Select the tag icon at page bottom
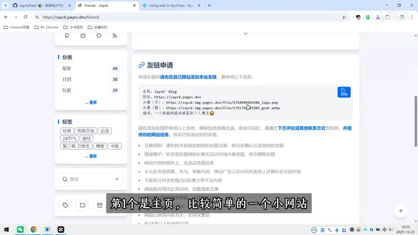Viewport: 418px width, 235px height. 65,205
